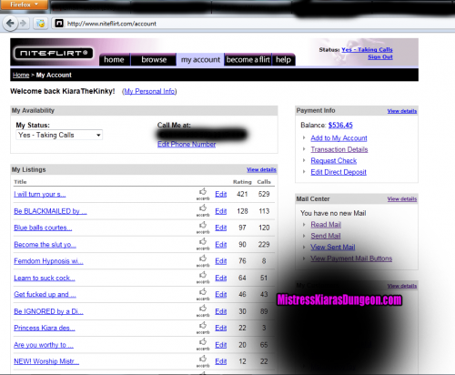Click the rating value 421
The height and width of the screenshot is (375, 455).
pyautogui.click(x=242, y=194)
